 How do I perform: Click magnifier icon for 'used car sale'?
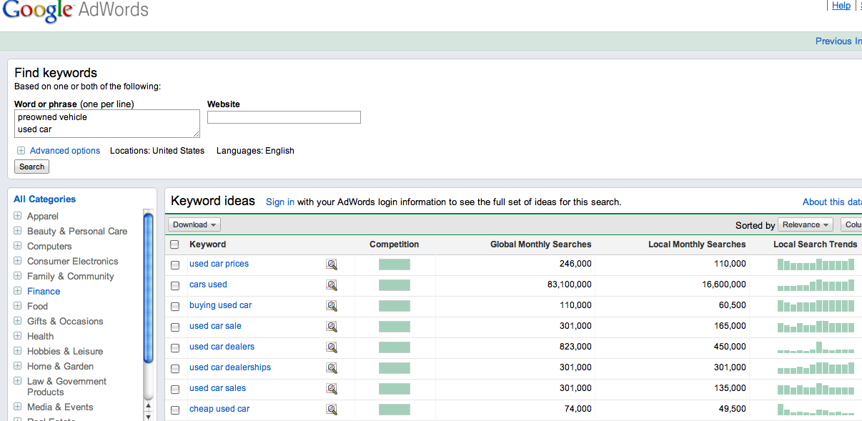(332, 327)
